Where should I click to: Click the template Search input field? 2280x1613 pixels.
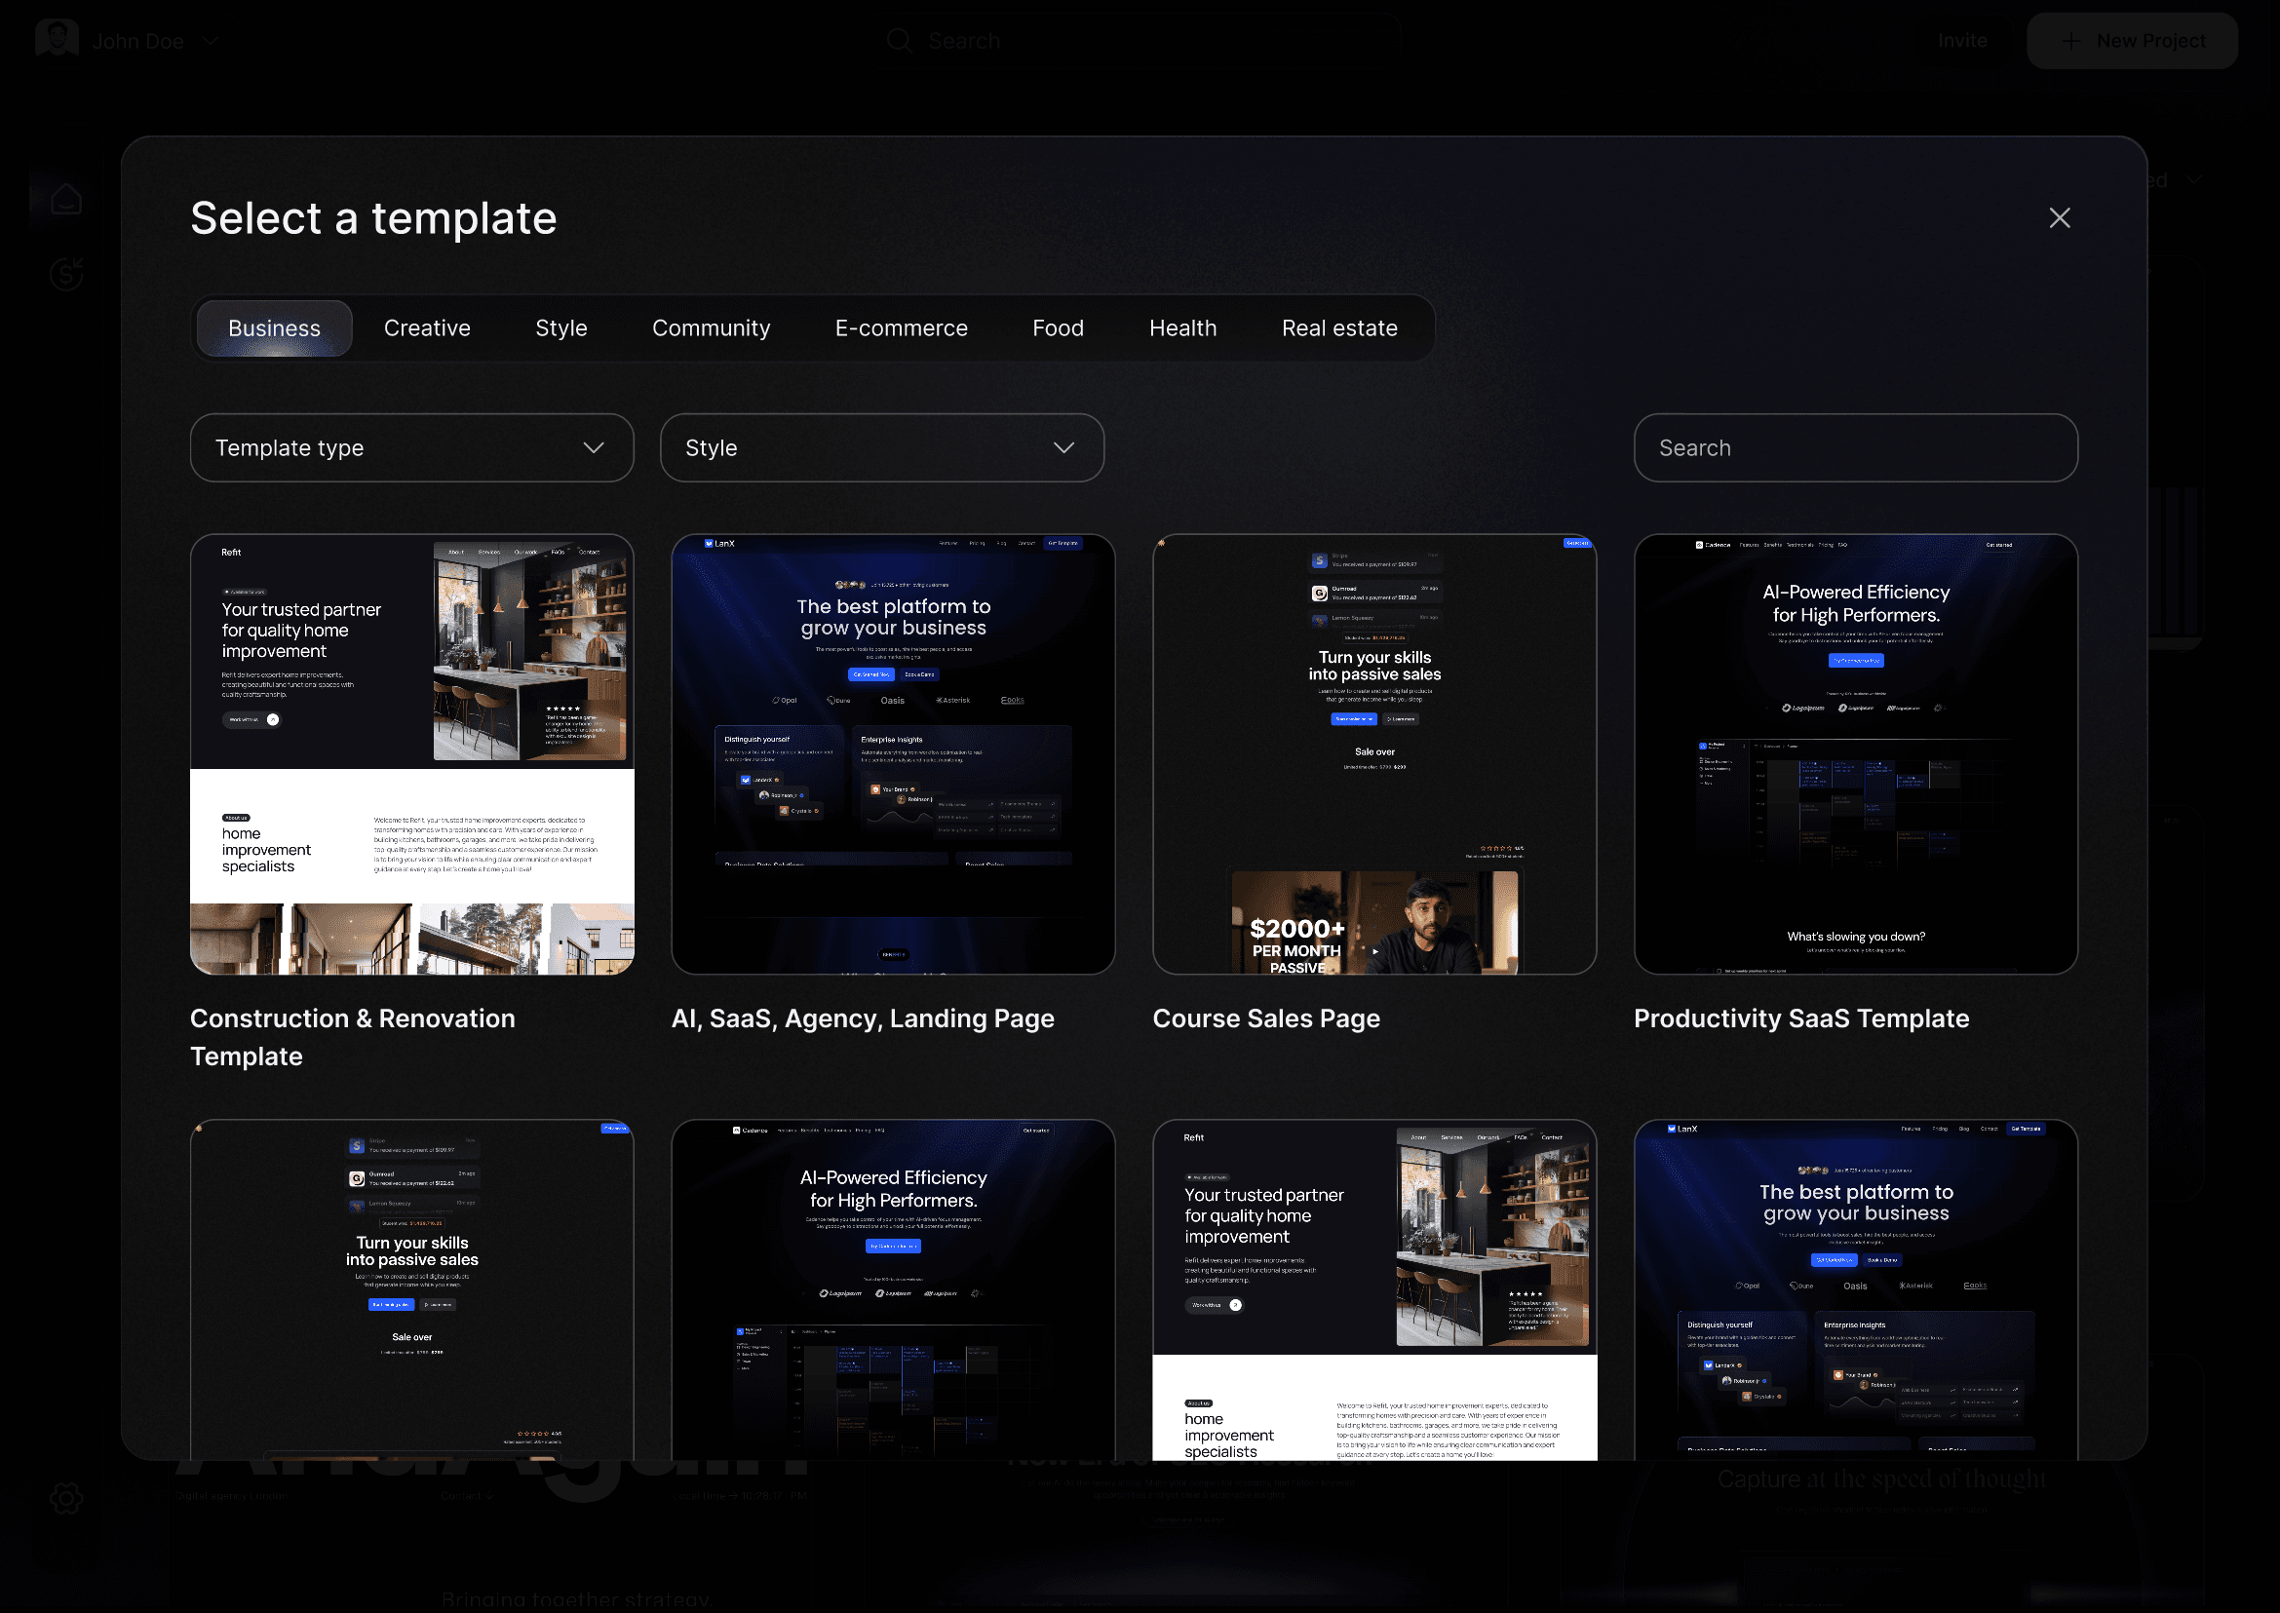(x=1855, y=448)
